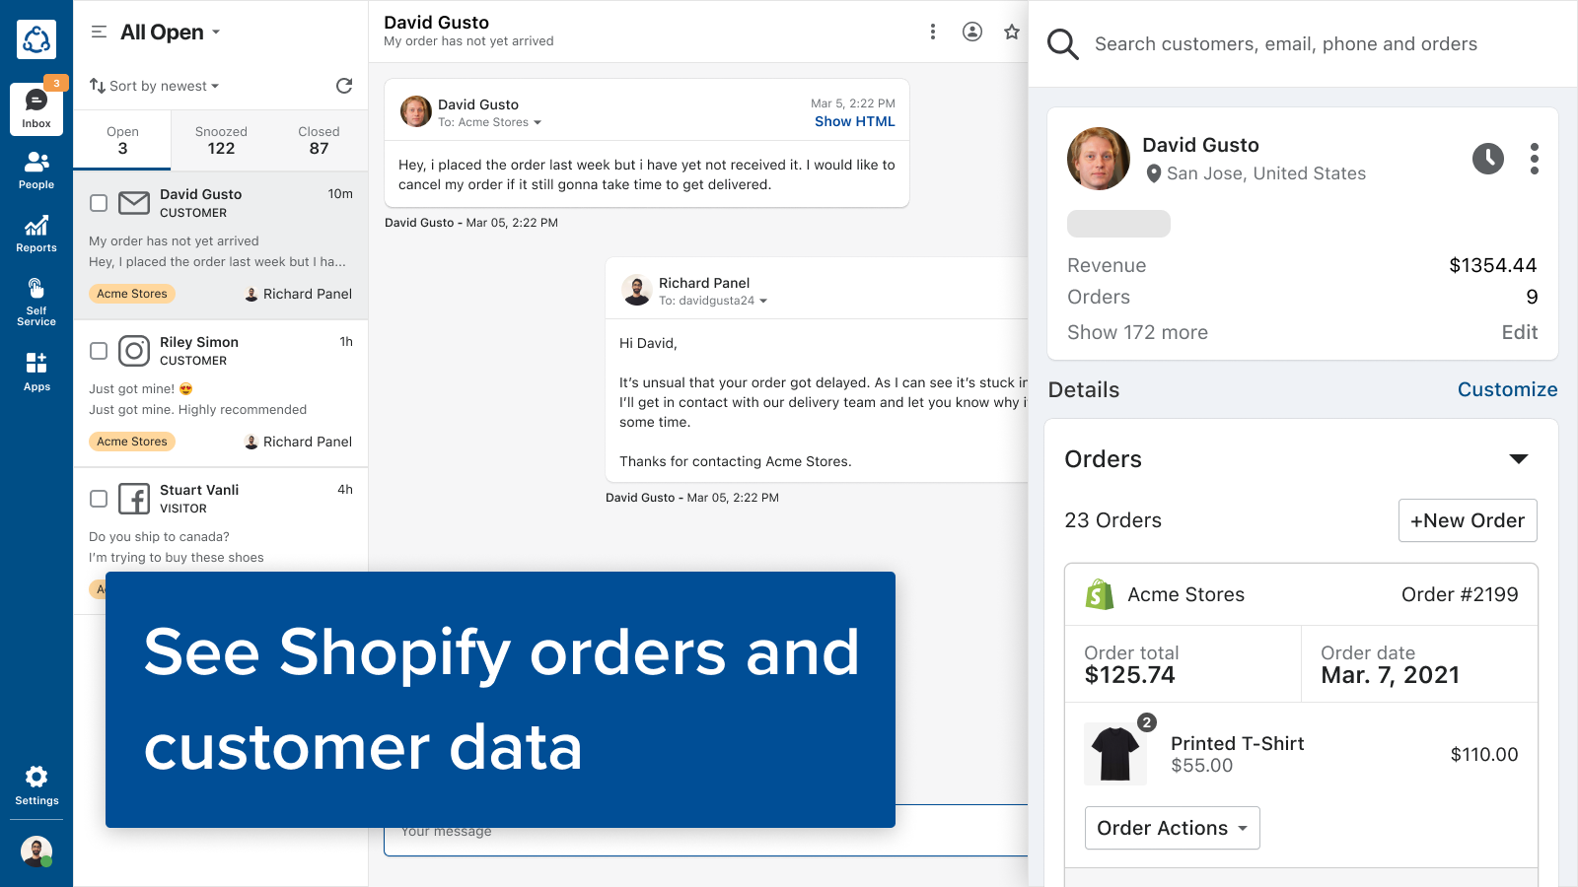Click the 23 Orders count text
Viewport: 1578px width, 887px height.
coord(1112,520)
